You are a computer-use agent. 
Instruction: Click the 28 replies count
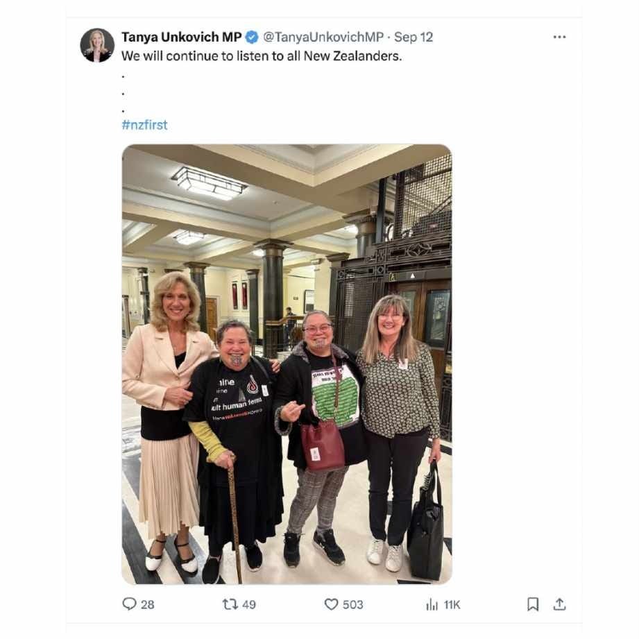pos(148,604)
